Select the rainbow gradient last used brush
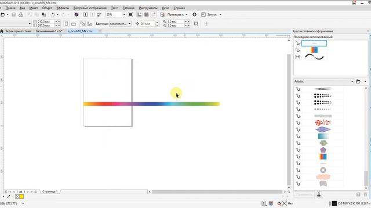The width and height of the screenshot is (371, 208). [x=314, y=50]
